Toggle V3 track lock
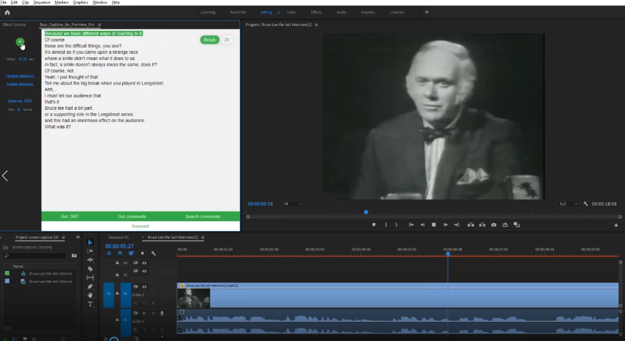625x341 pixels. (x=117, y=263)
